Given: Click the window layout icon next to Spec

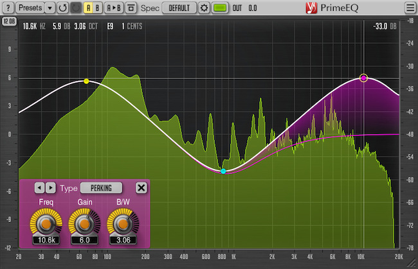Looking at the screenshot, I should point(131,8).
